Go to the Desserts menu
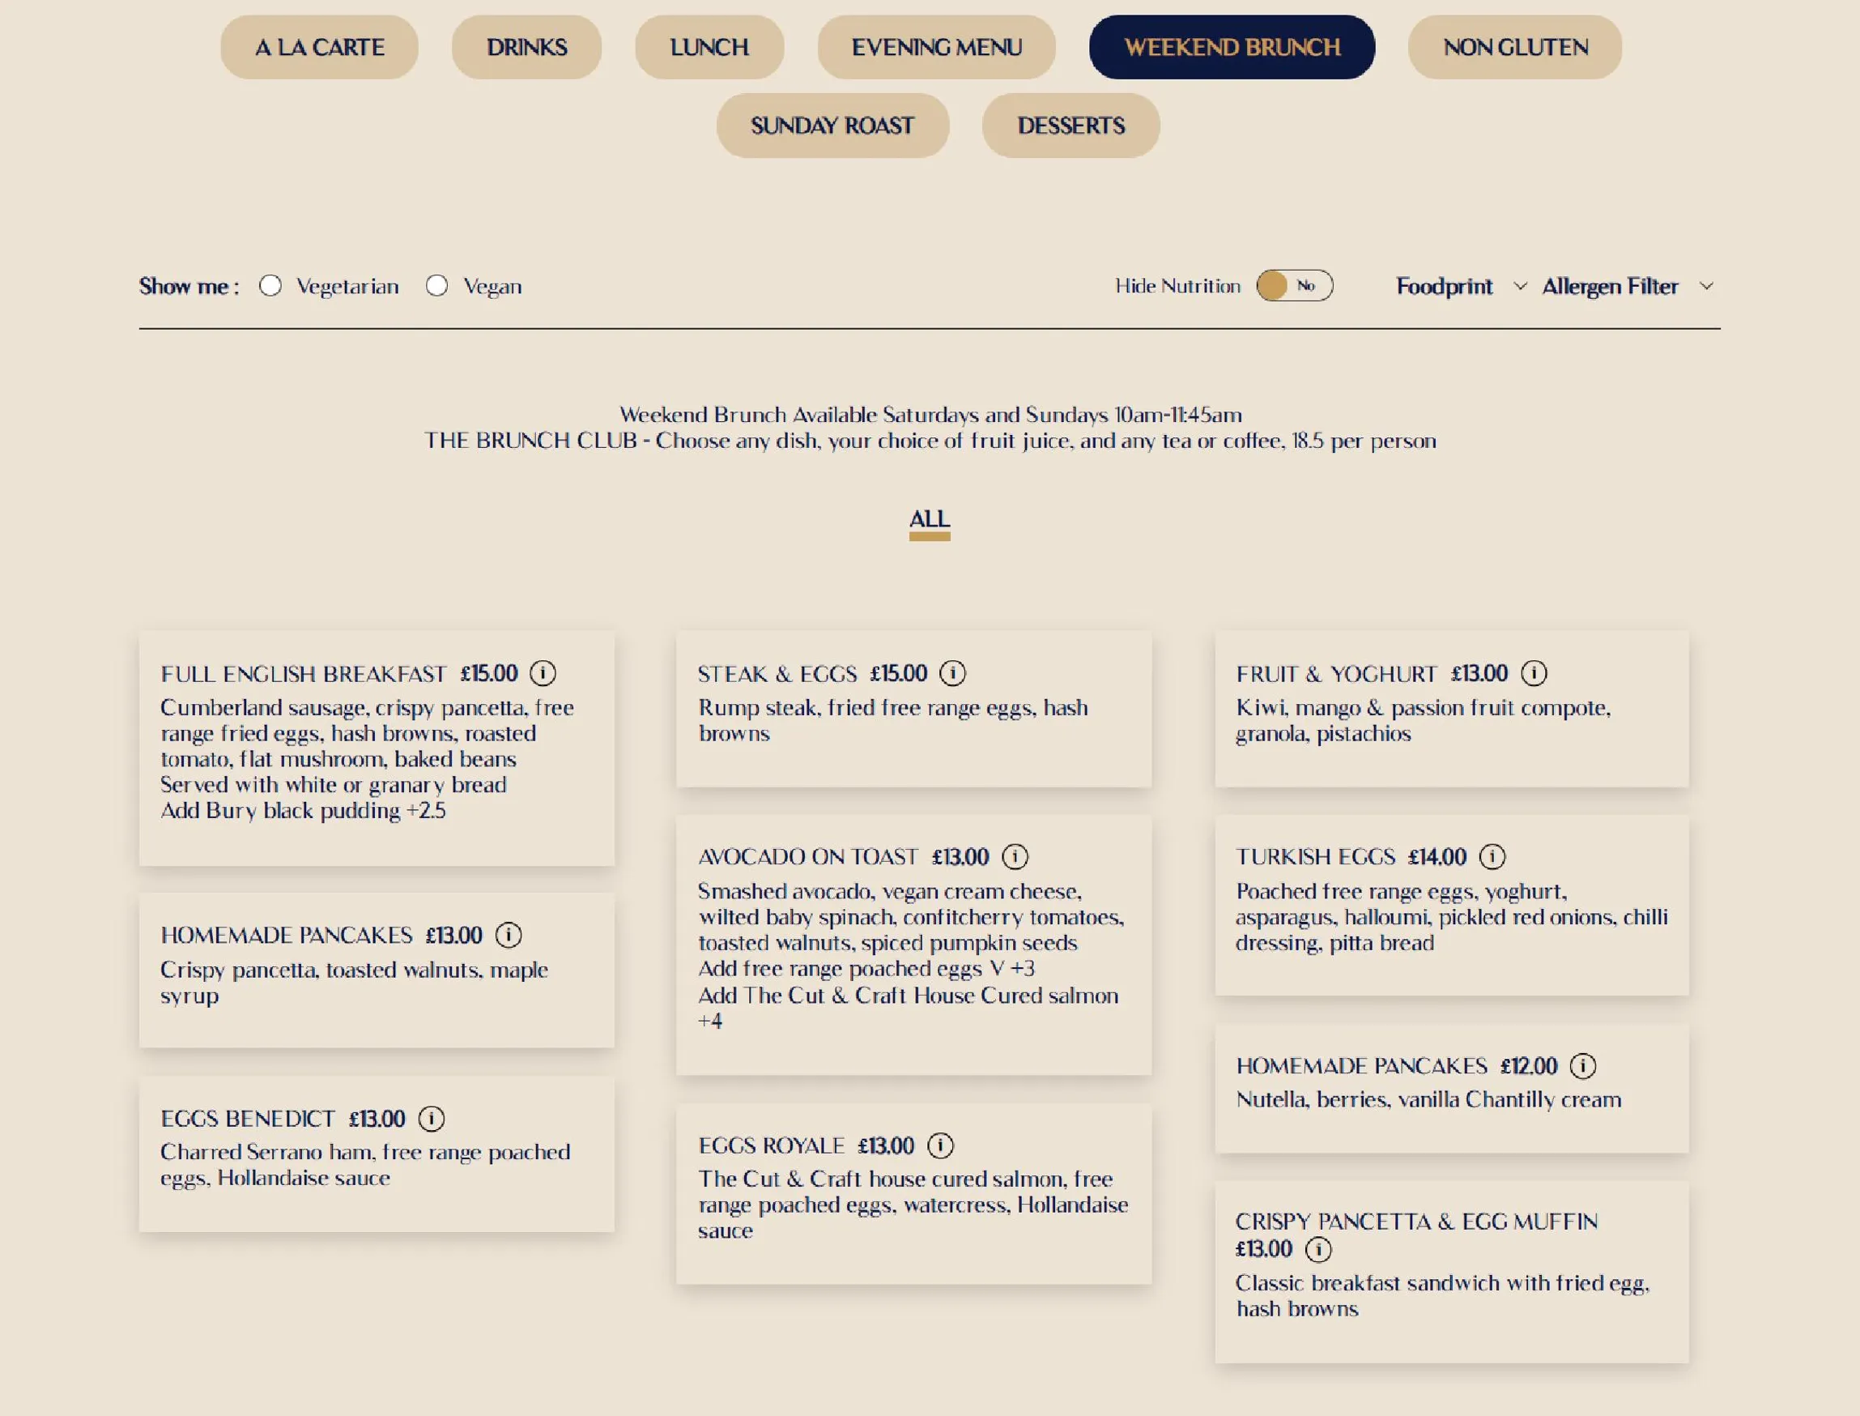The height and width of the screenshot is (1416, 1860). [x=1070, y=126]
